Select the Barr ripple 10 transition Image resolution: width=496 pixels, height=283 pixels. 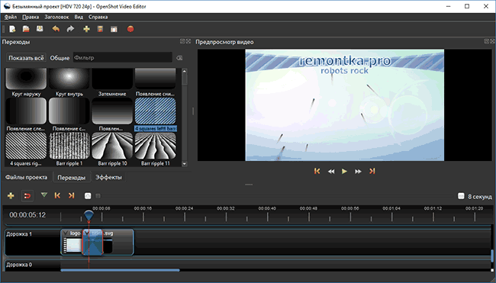tap(112, 150)
